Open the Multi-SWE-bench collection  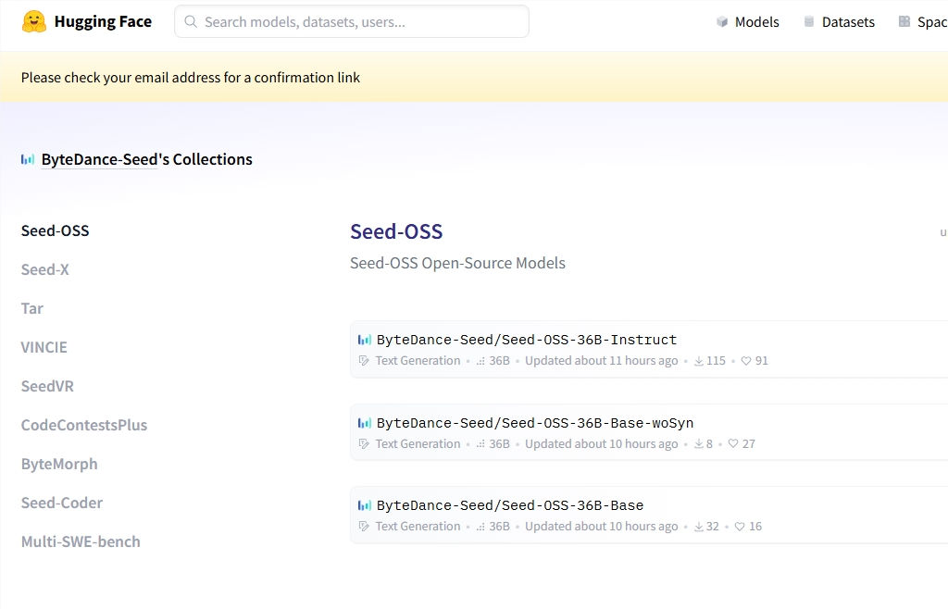tap(81, 541)
